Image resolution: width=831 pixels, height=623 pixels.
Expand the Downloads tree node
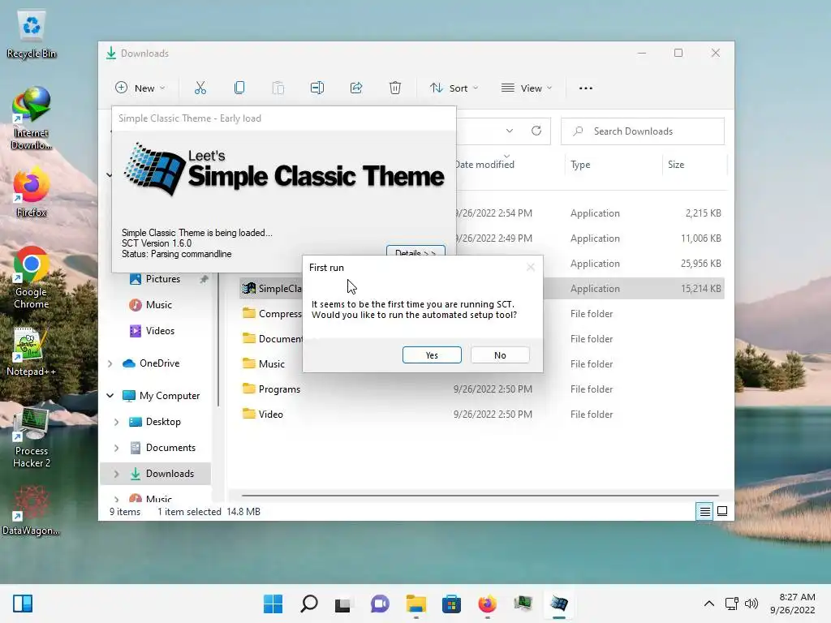(117, 474)
